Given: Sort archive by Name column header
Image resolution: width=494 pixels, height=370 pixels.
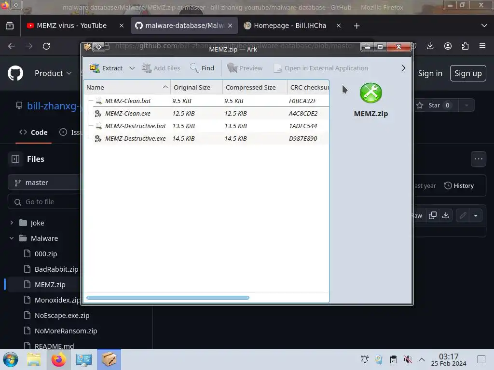Looking at the screenshot, I should [127, 88].
